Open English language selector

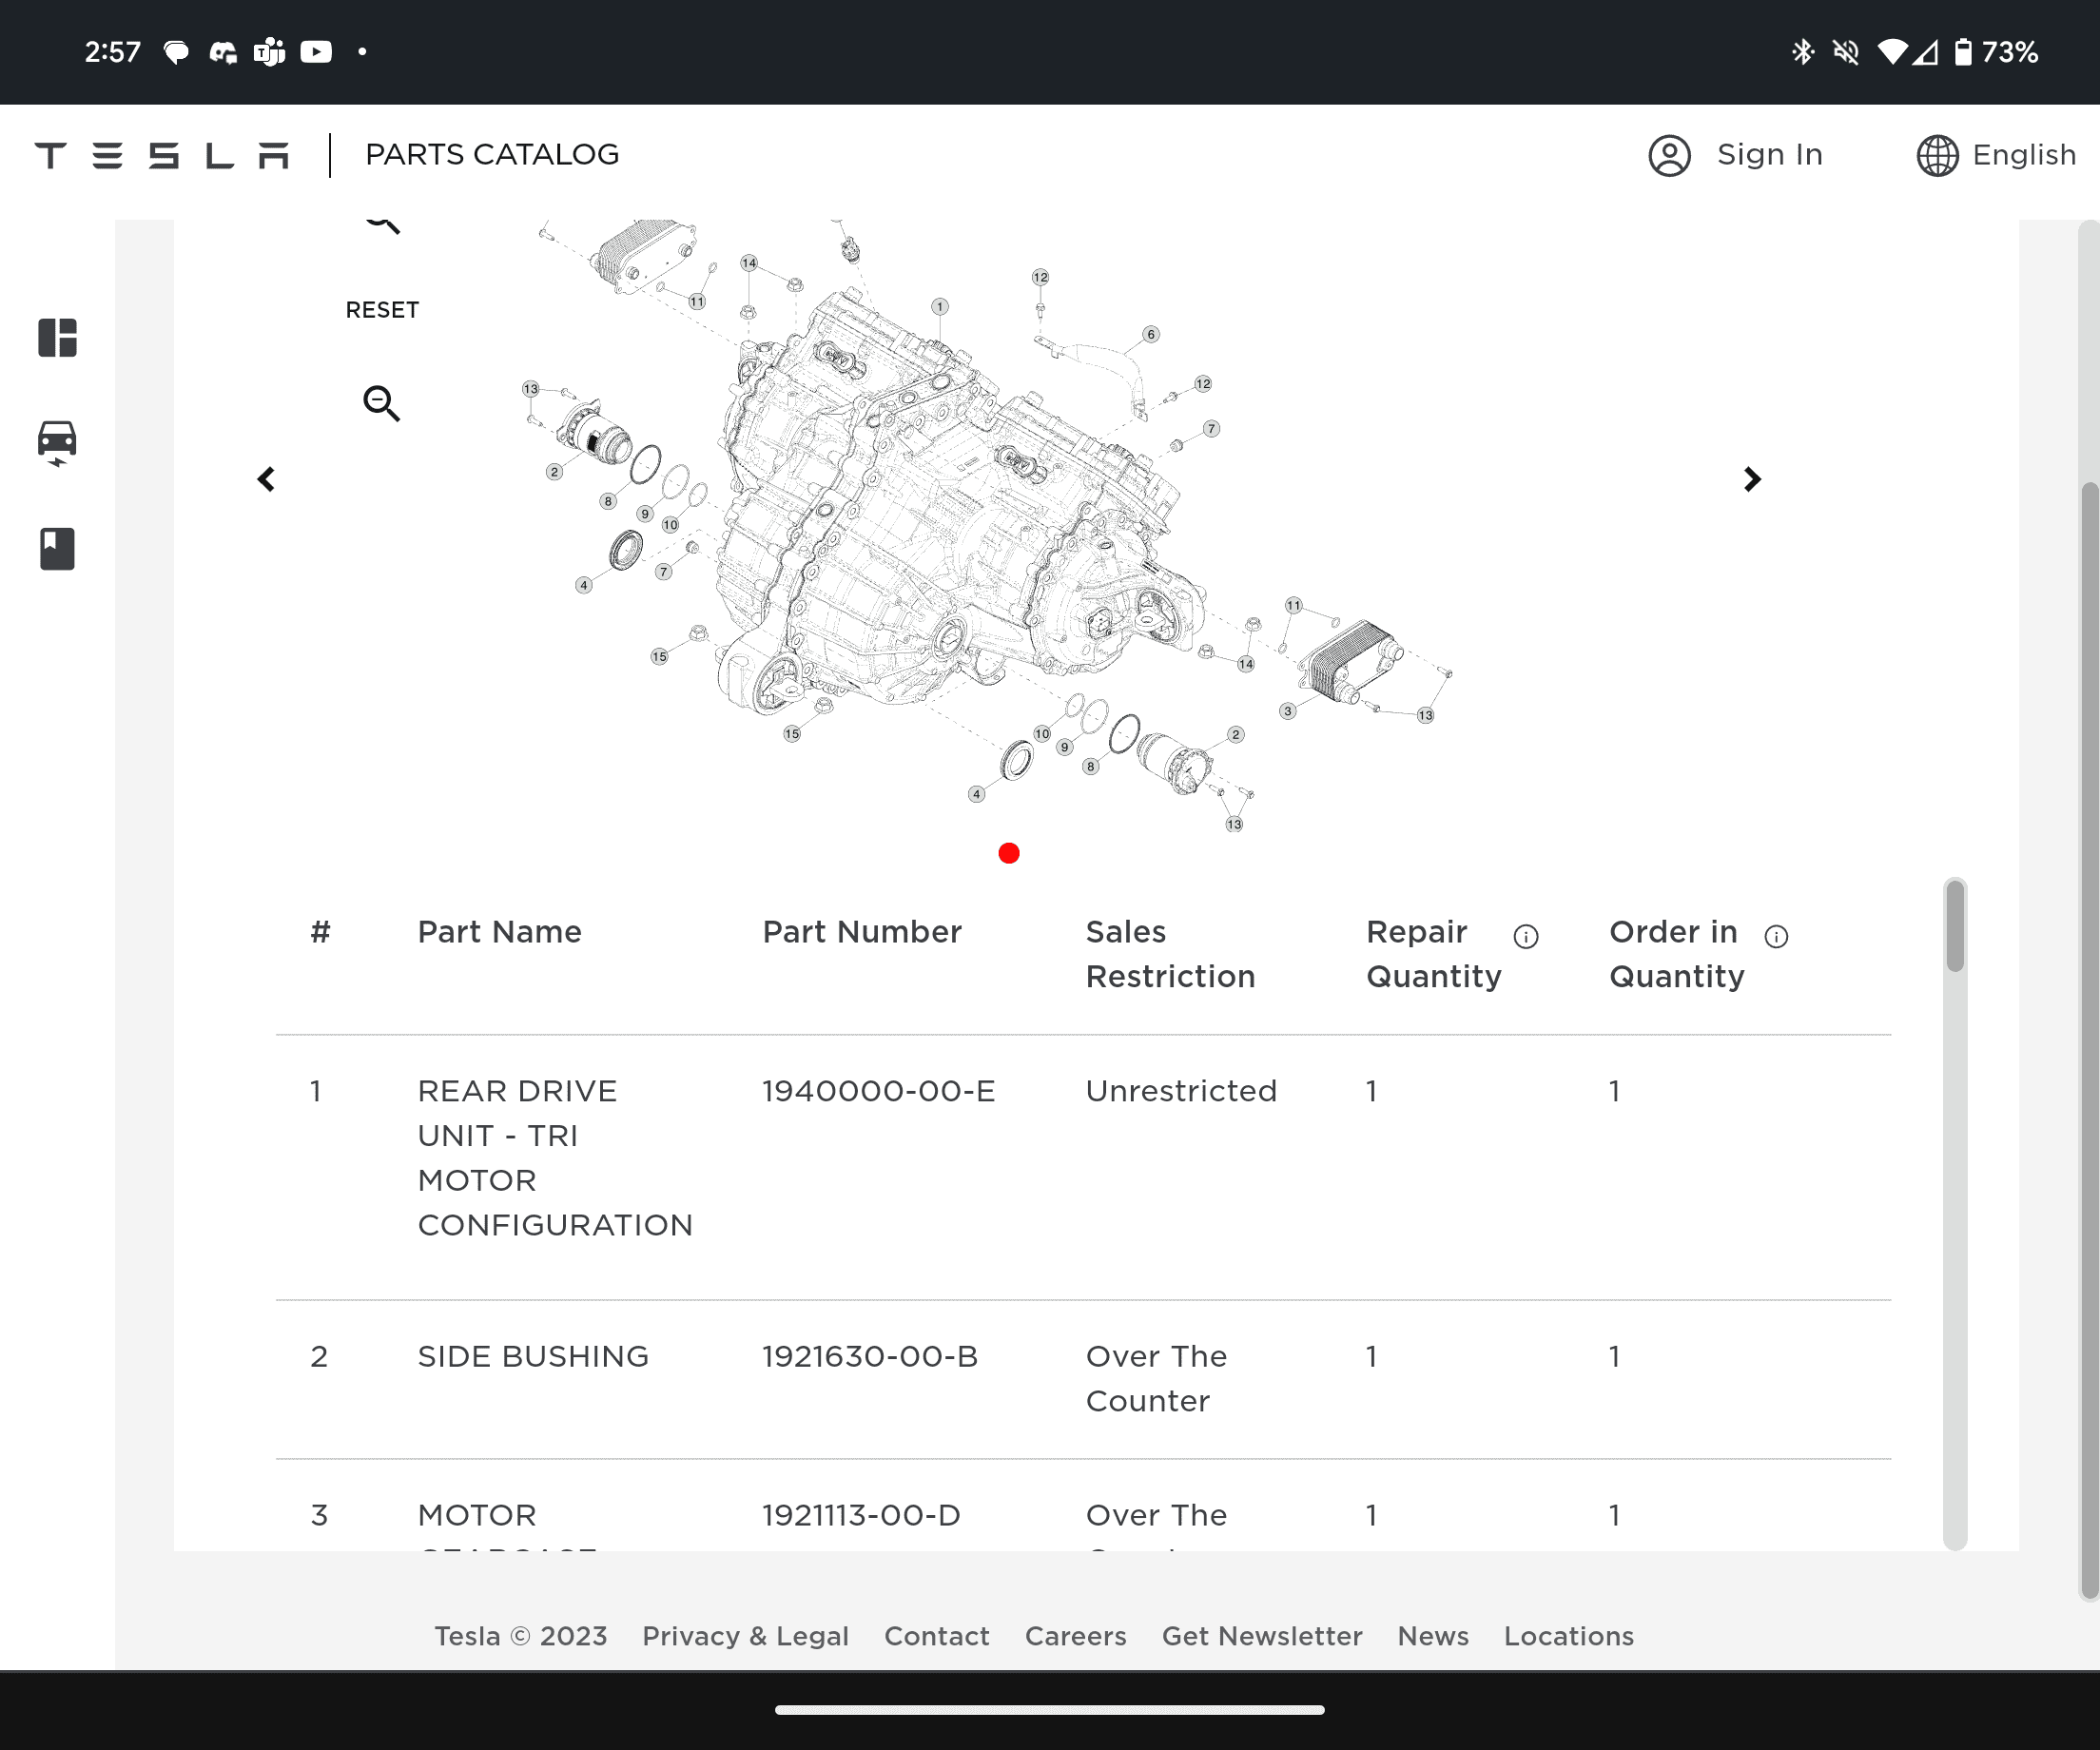(x=2023, y=155)
